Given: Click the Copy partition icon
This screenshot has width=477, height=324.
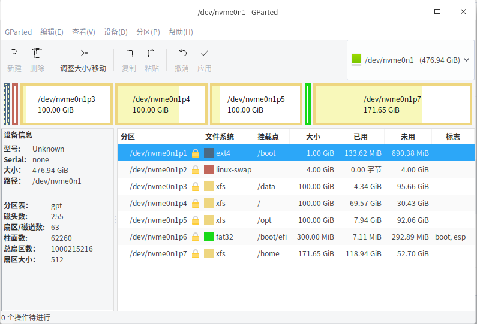Looking at the screenshot, I should (x=128, y=53).
